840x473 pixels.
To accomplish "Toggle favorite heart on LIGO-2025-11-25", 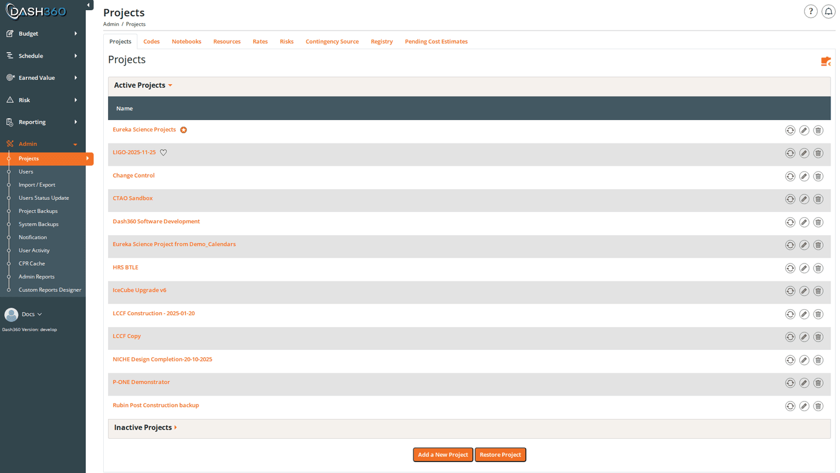I will (x=163, y=153).
